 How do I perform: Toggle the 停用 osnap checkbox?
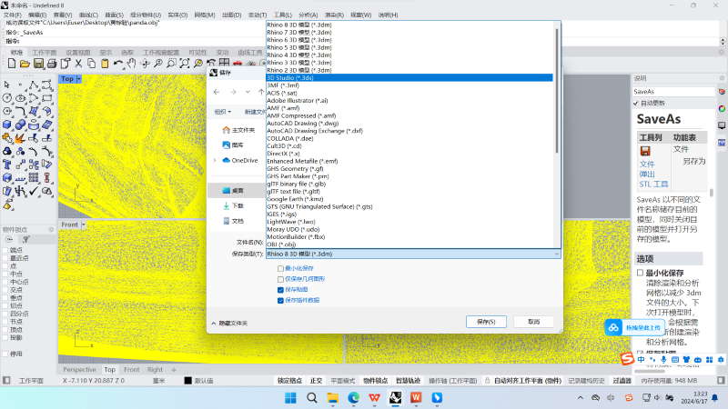pyautogui.click(x=5, y=354)
